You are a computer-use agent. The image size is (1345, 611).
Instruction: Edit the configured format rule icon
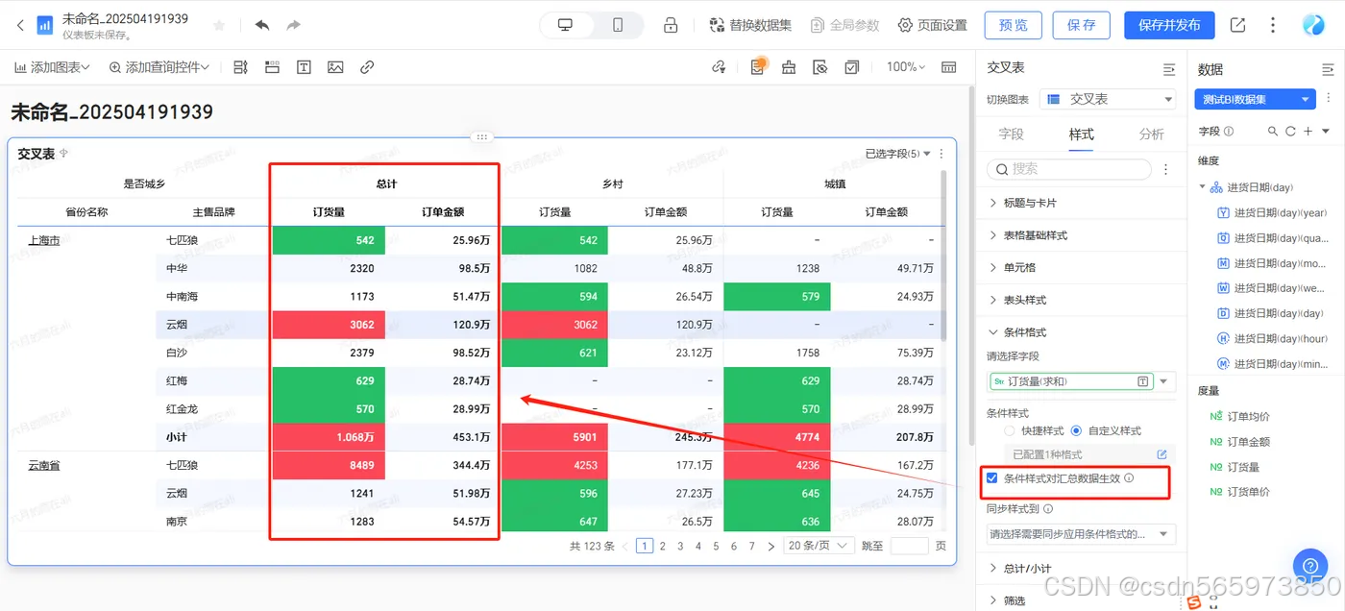[x=1162, y=453]
